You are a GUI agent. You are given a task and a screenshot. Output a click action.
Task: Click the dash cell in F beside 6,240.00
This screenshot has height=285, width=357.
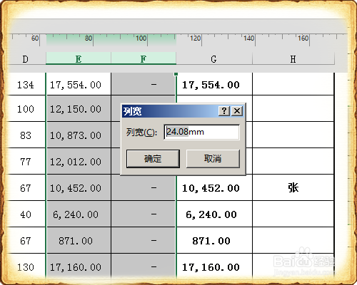144,214
